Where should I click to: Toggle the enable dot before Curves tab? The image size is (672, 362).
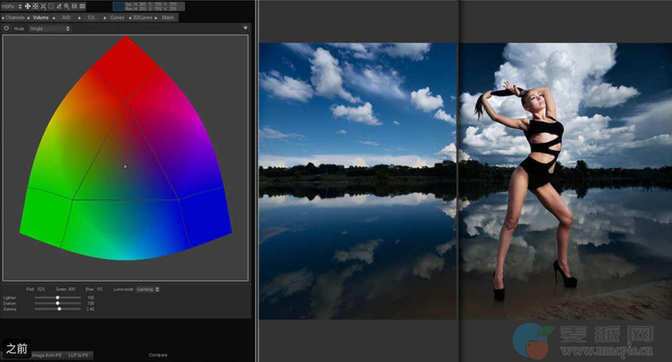pyautogui.click(x=106, y=17)
